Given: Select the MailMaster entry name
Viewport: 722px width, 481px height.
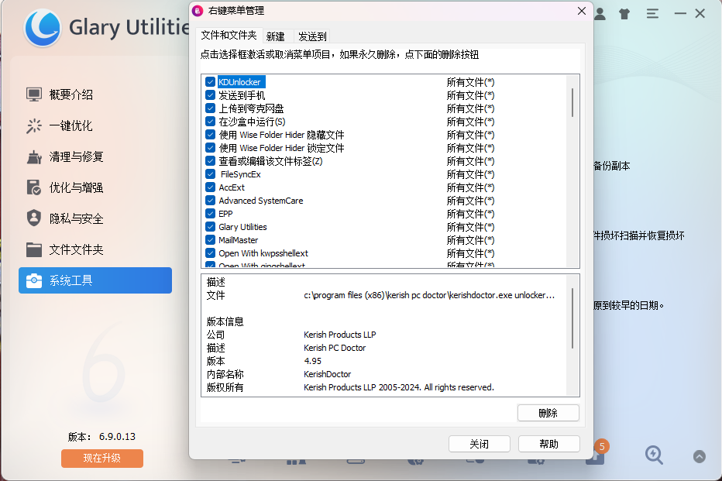Looking at the screenshot, I should [238, 240].
